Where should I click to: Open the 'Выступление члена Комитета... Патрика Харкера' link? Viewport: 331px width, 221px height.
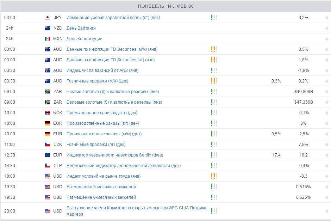click(136, 211)
